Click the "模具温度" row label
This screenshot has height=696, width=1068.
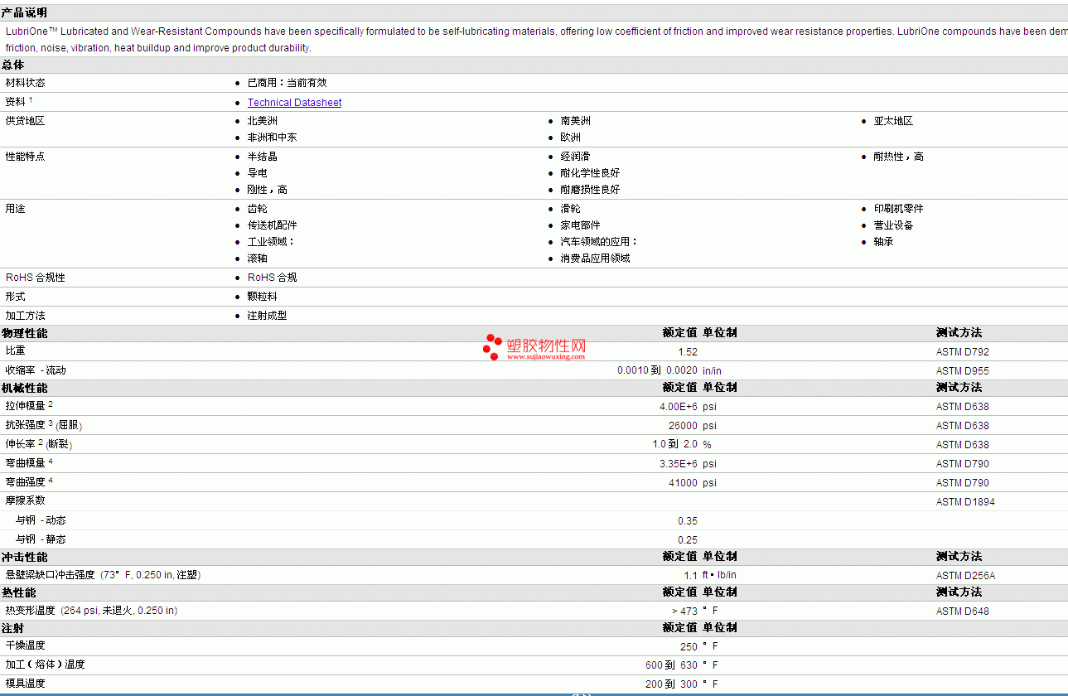[x=26, y=684]
